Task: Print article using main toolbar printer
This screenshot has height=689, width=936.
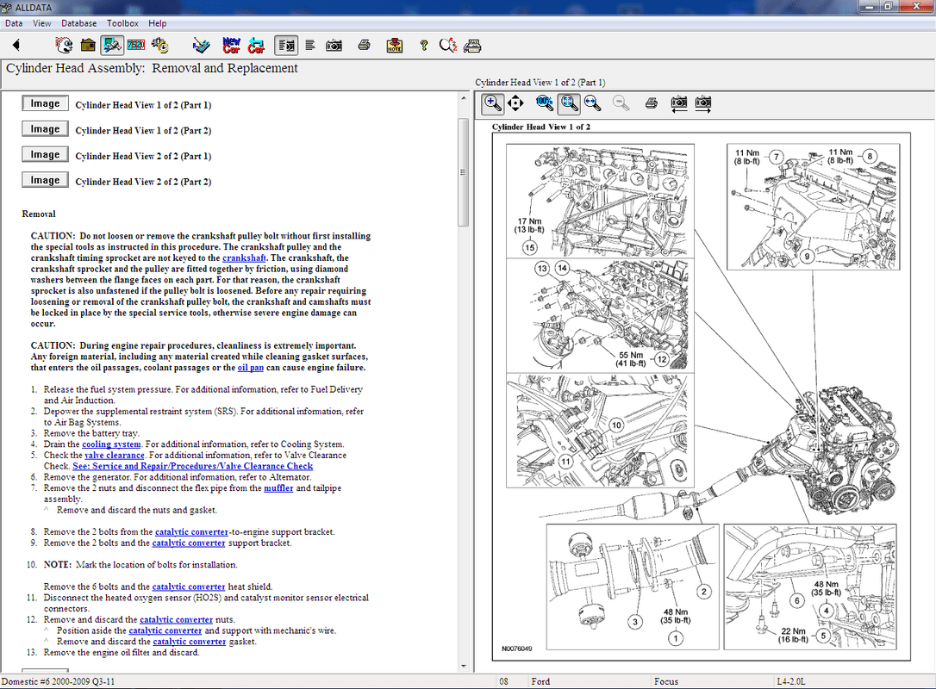Action: [364, 45]
